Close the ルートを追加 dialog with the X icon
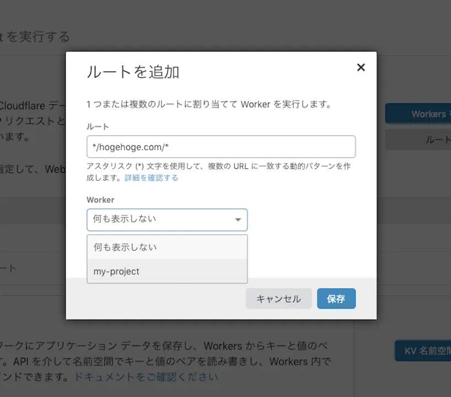The height and width of the screenshot is (397, 451). [361, 67]
